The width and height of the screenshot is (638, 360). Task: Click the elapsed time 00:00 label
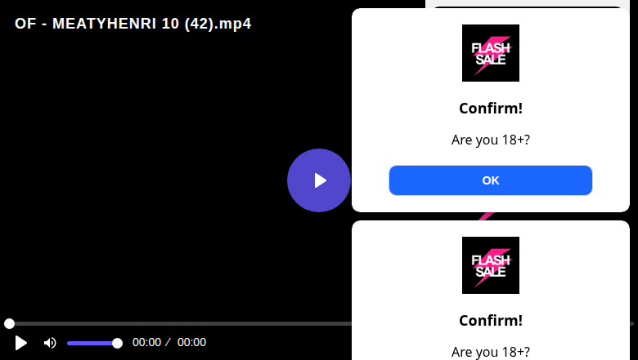146,343
